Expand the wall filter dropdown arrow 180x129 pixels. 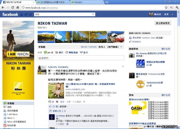pyautogui.click(x=121, y=47)
